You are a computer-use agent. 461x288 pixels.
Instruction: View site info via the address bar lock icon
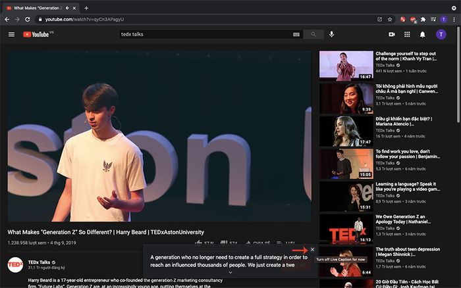click(40, 19)
